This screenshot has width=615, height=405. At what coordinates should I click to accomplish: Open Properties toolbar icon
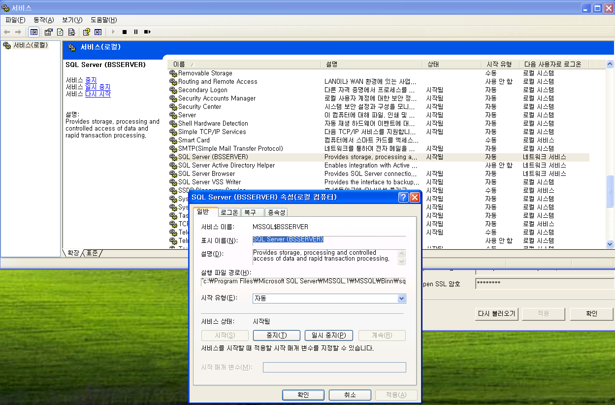pos(48,32)
